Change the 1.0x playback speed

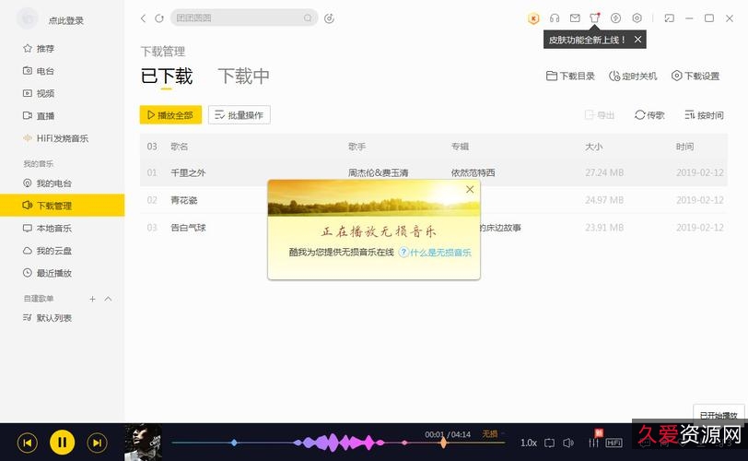tap(529, 443)
